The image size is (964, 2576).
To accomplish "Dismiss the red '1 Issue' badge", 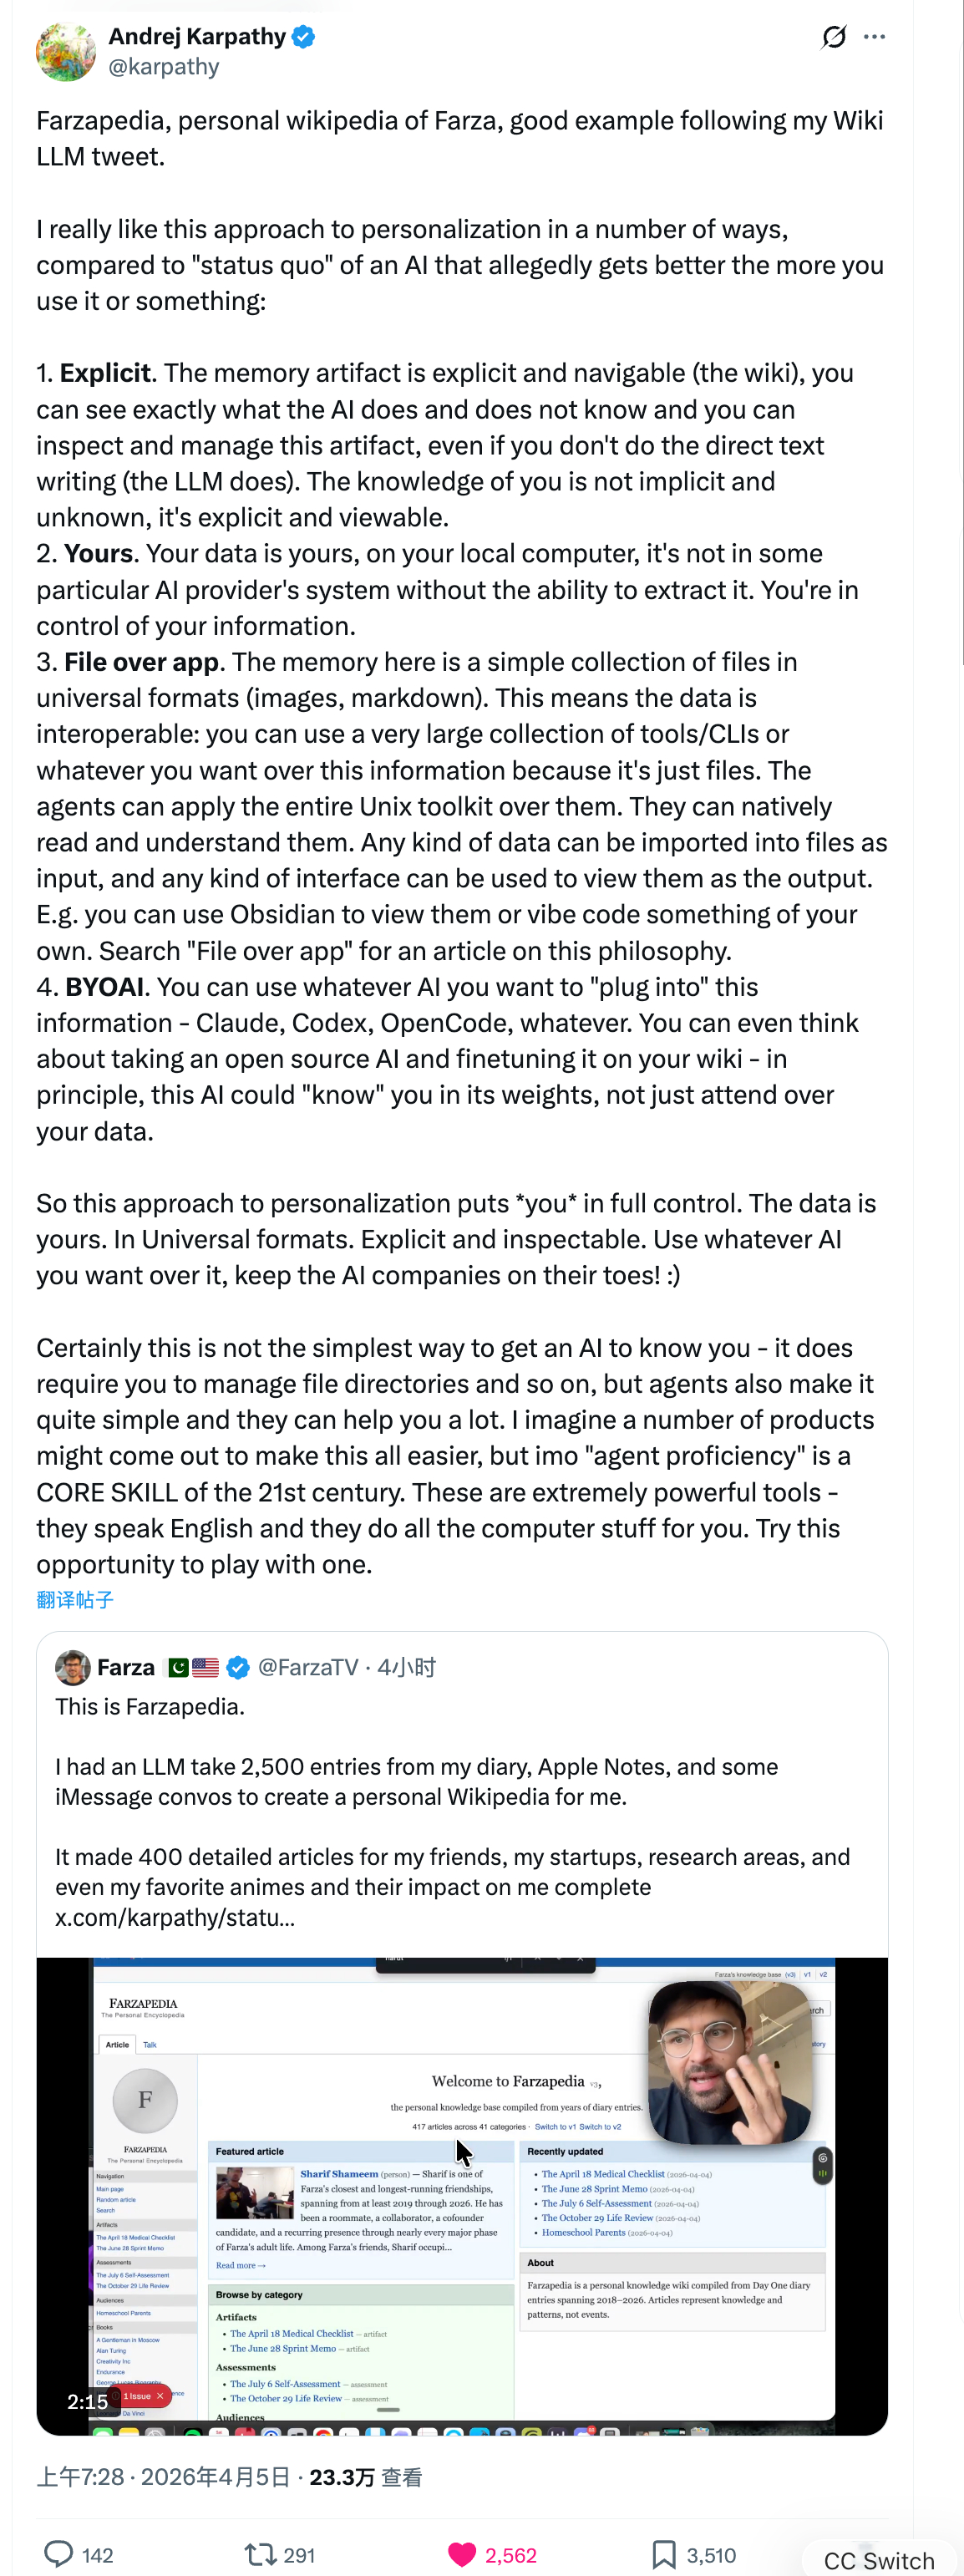I will tap(161, 2396).
